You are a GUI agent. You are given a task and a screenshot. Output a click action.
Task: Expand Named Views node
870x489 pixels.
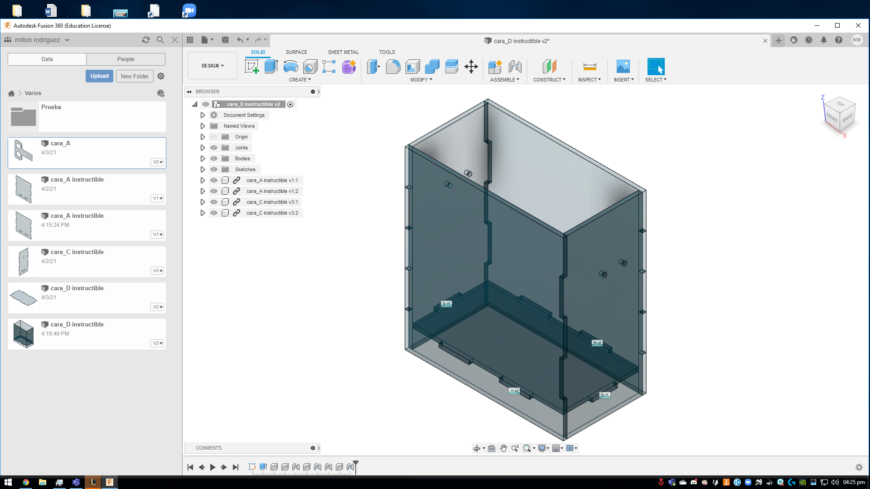click(x=203, y=126)
